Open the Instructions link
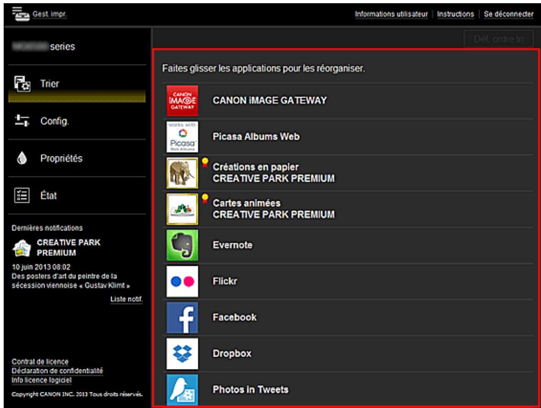Viewport: 541px width, 408px height. click(x=456, y=14)
